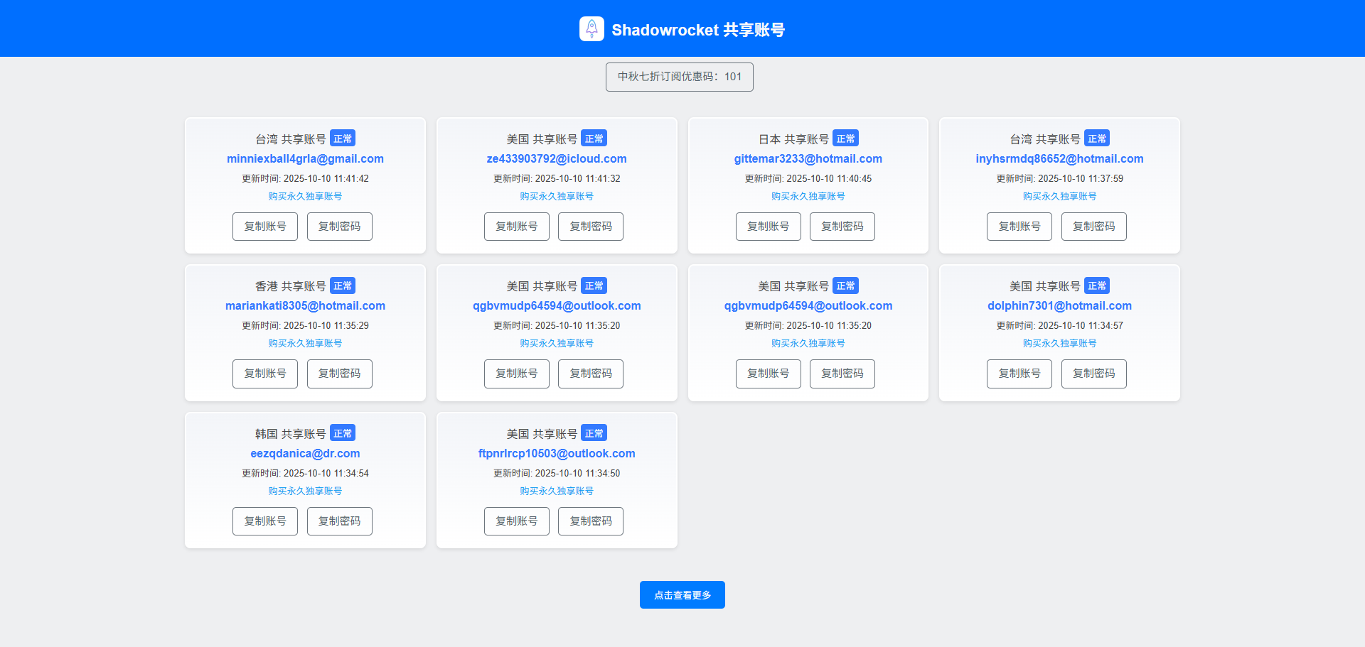The image size is (1365, 647).
Task: Click 正常 status badge on Japan account
Action: (845, 138)
